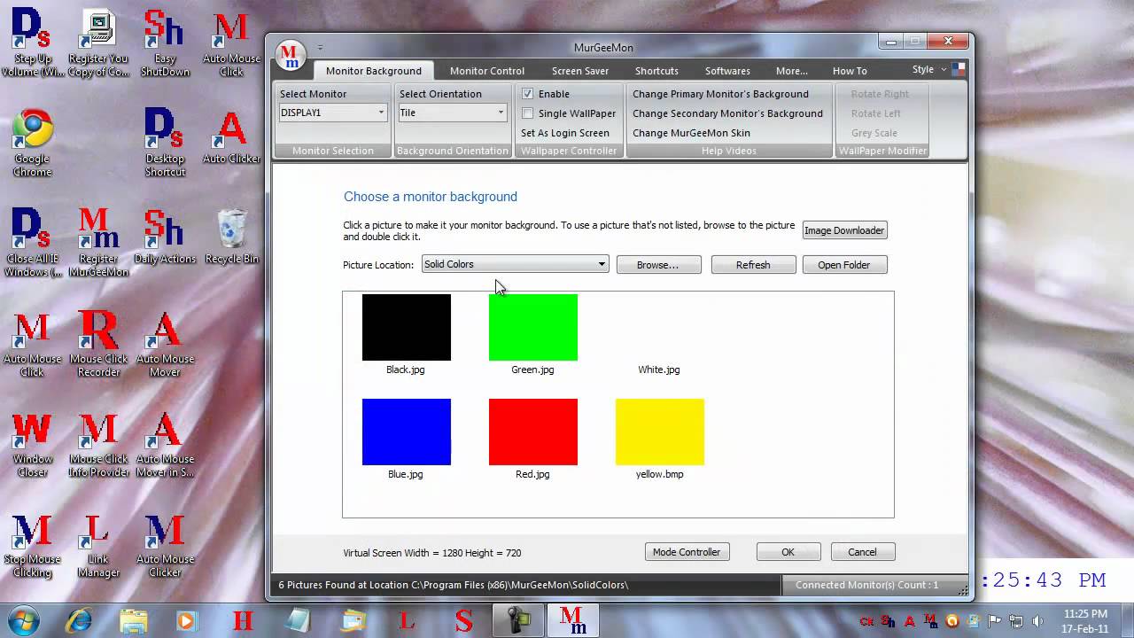The height and width of the screenshot is (638, 1134).
Task: Click the Browse... button
Action: point(658,265)
